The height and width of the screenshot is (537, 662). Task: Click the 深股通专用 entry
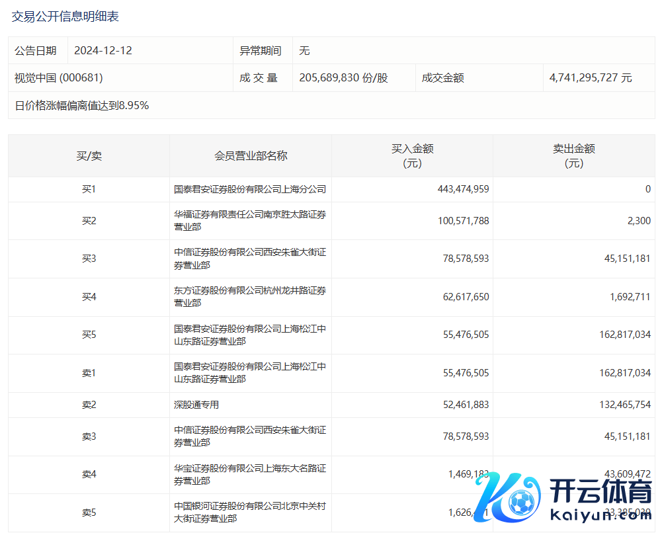(196, 405)
